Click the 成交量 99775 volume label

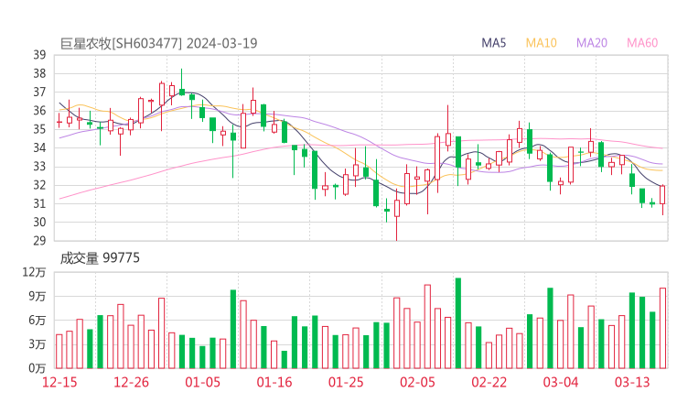[100, 258]
